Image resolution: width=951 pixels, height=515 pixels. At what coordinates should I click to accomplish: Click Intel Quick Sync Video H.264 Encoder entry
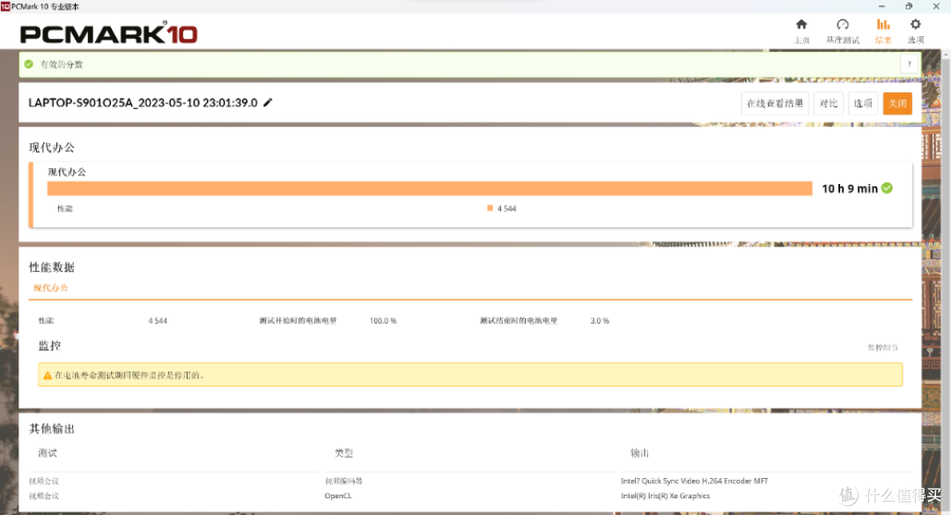coord(695,481)
